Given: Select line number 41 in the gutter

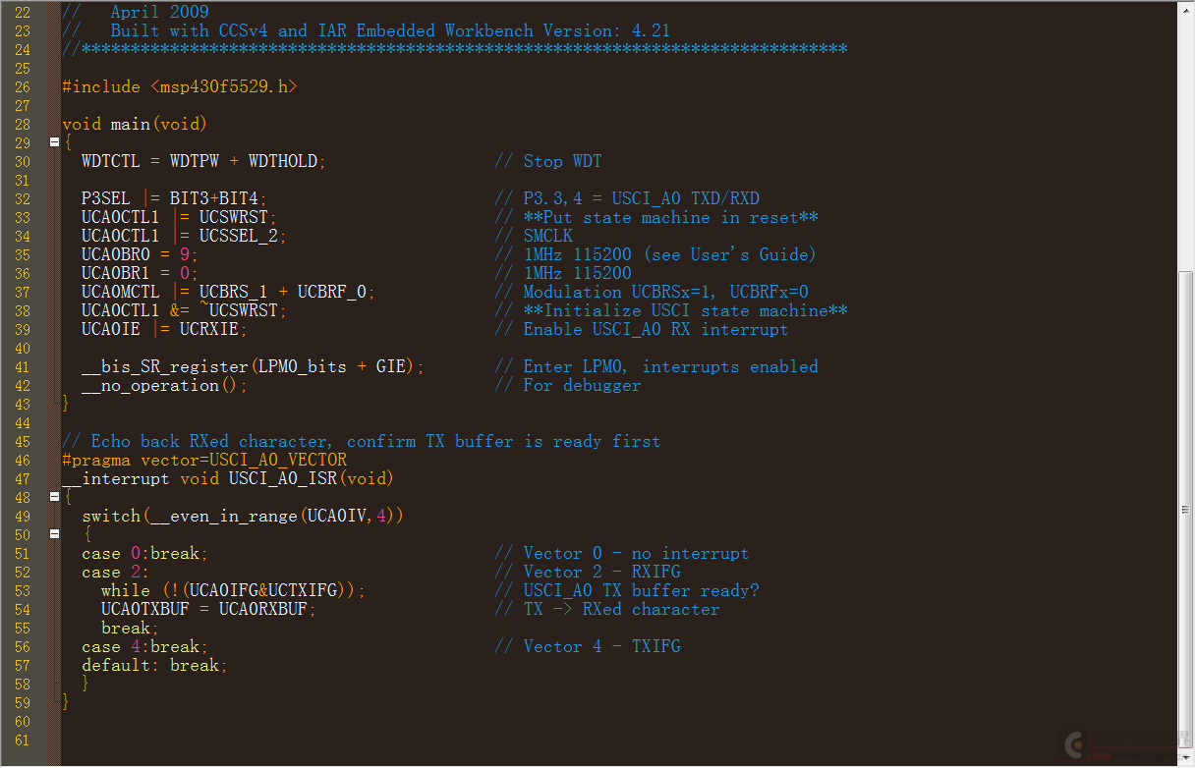Looking at the screenshot, I should [23, 366].
